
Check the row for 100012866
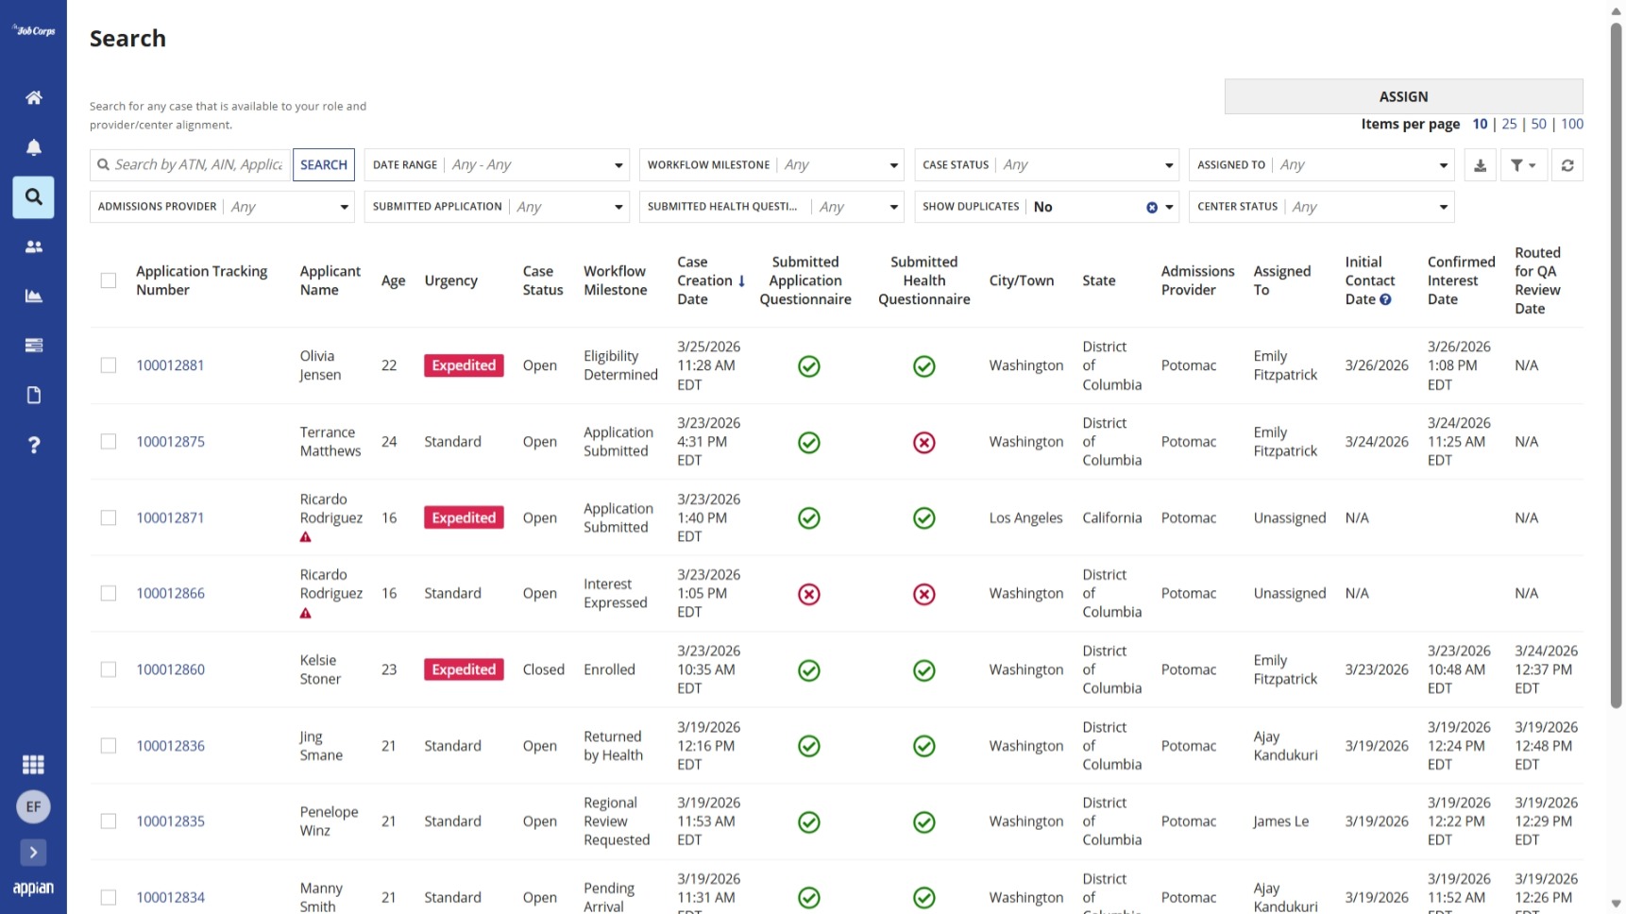pos(109,594)
